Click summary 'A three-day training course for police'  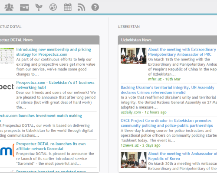[x=169, y=135]
